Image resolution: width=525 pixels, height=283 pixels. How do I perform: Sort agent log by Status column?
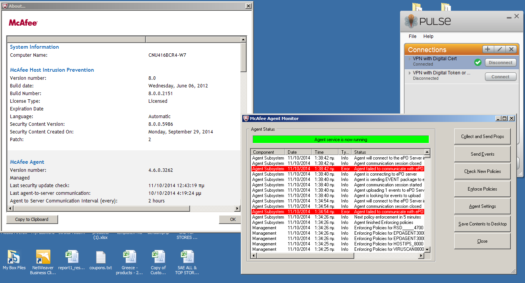coord(388,152)
